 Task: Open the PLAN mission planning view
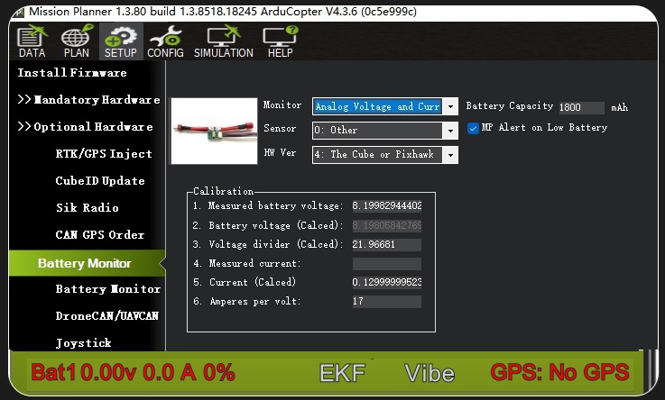point(76,41)
